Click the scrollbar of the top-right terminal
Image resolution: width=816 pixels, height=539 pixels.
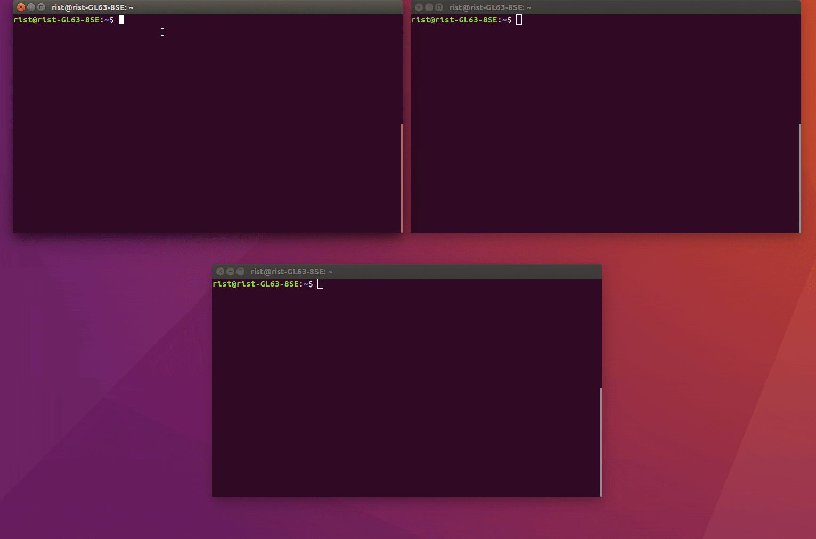pyautogui.click(x=798, y=176)
